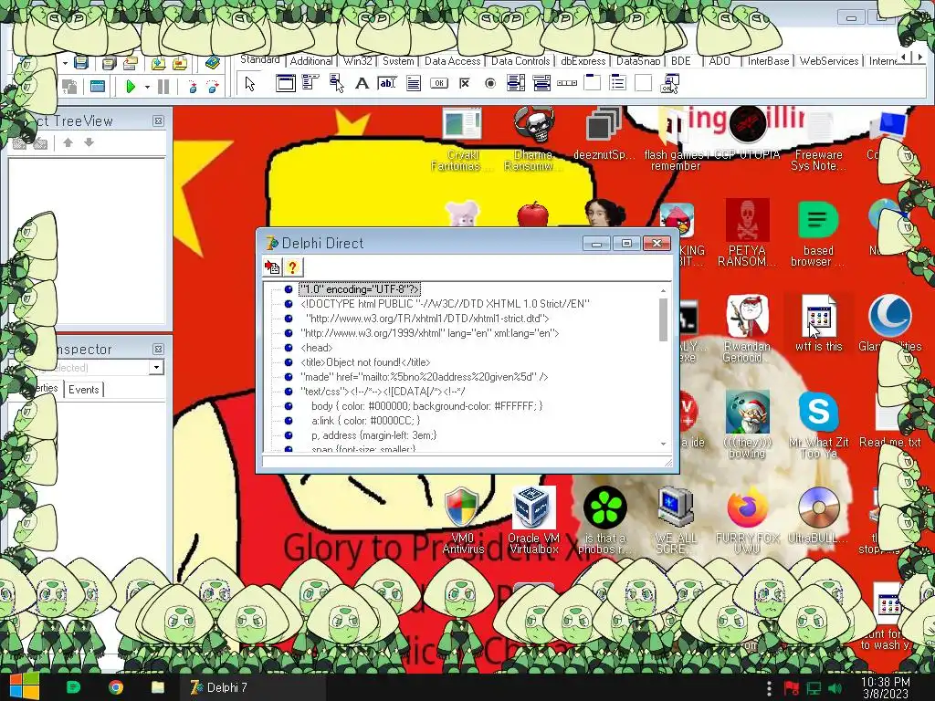
Task: Pick the Label 'A' component
Action: click(362, 83)
